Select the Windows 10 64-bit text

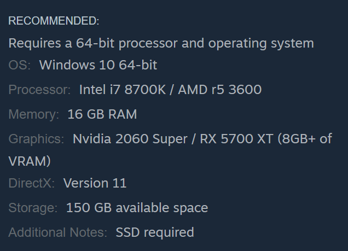pyautogui.click(x=98, y=65)
